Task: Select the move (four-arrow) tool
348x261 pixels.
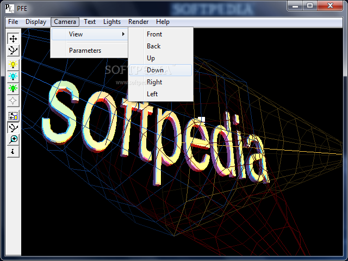Action: click(x=13, y=39)
